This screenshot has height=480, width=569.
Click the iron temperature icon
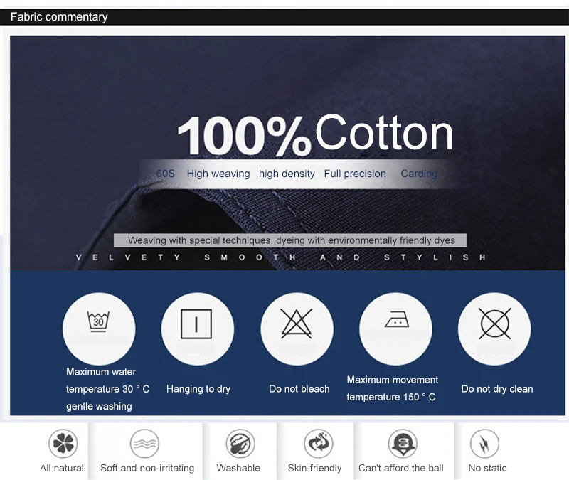pos(397,319)
